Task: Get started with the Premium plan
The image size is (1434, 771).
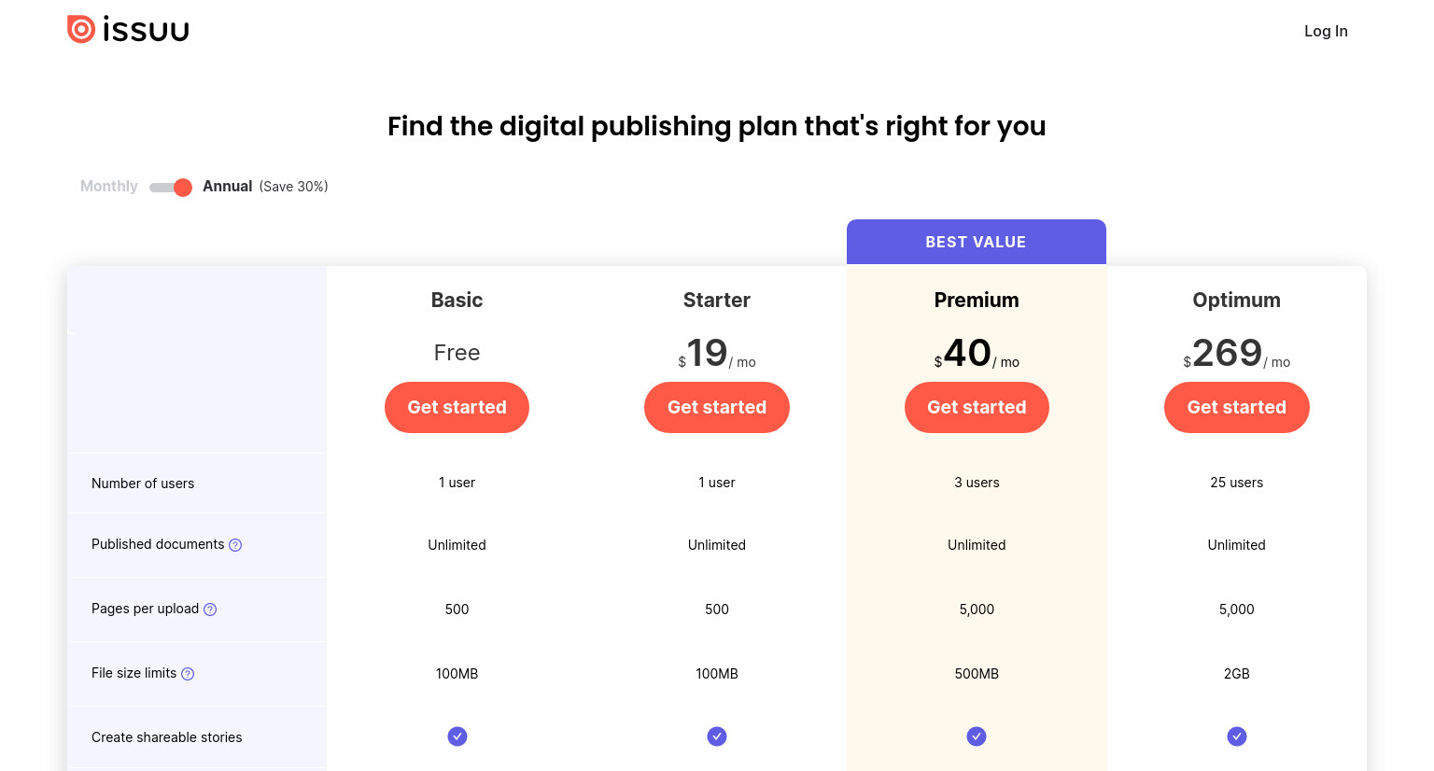Action: 977,407
